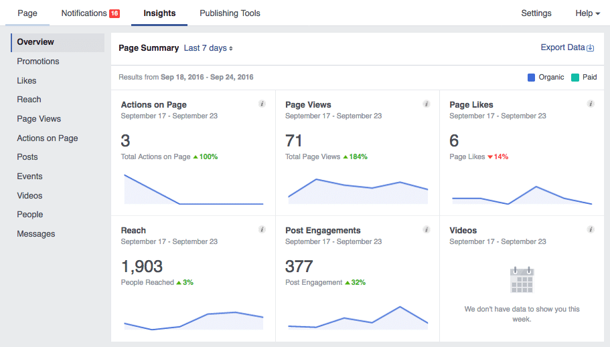Click the red 14% Page Likes change
The width and height of the screenshot is (610, 347).
498,156
